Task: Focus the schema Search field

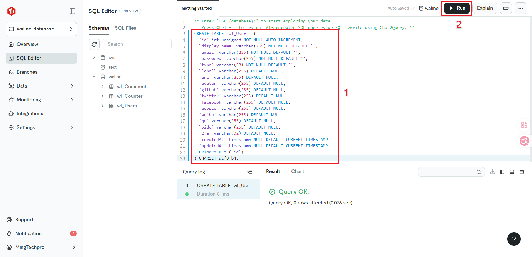Action: click(x=137, y=44)
